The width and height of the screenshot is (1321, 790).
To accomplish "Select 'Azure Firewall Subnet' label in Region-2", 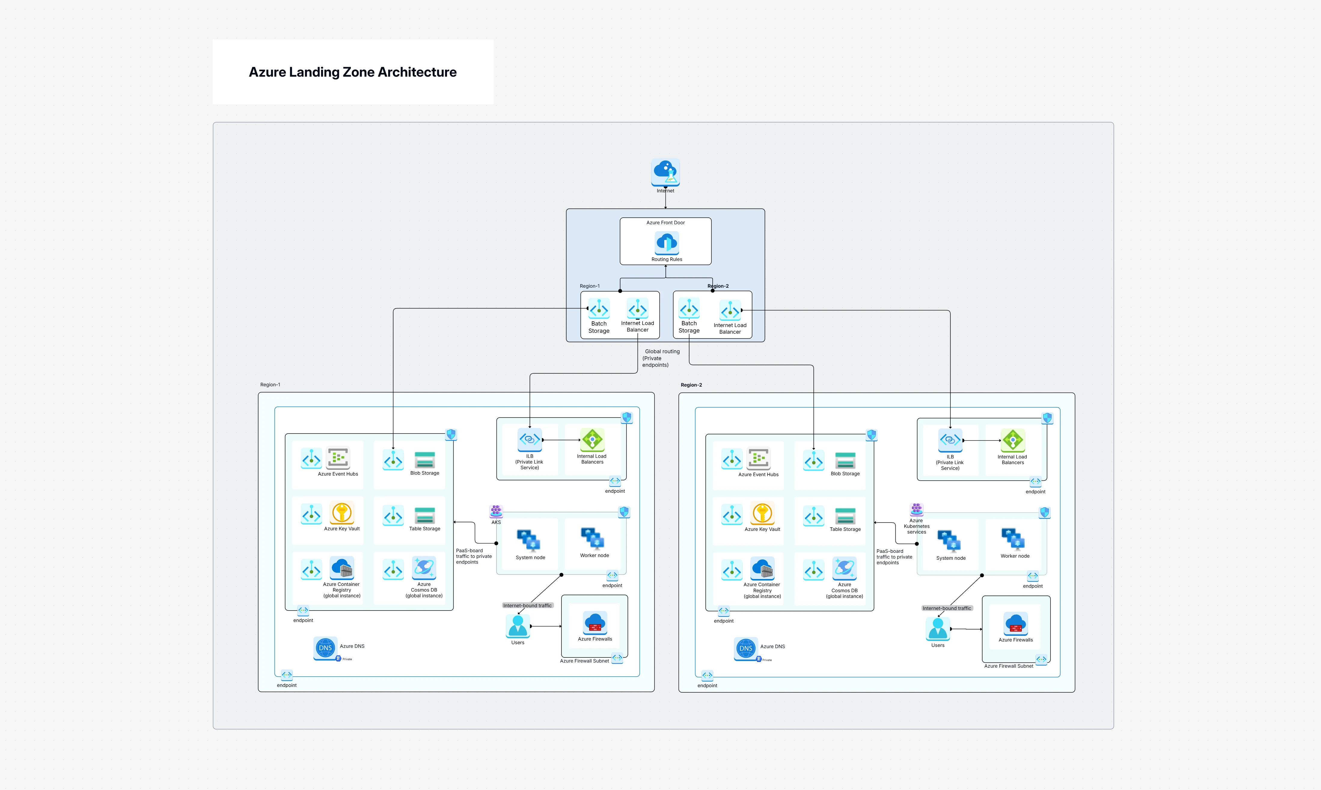I will [1009, 666].
